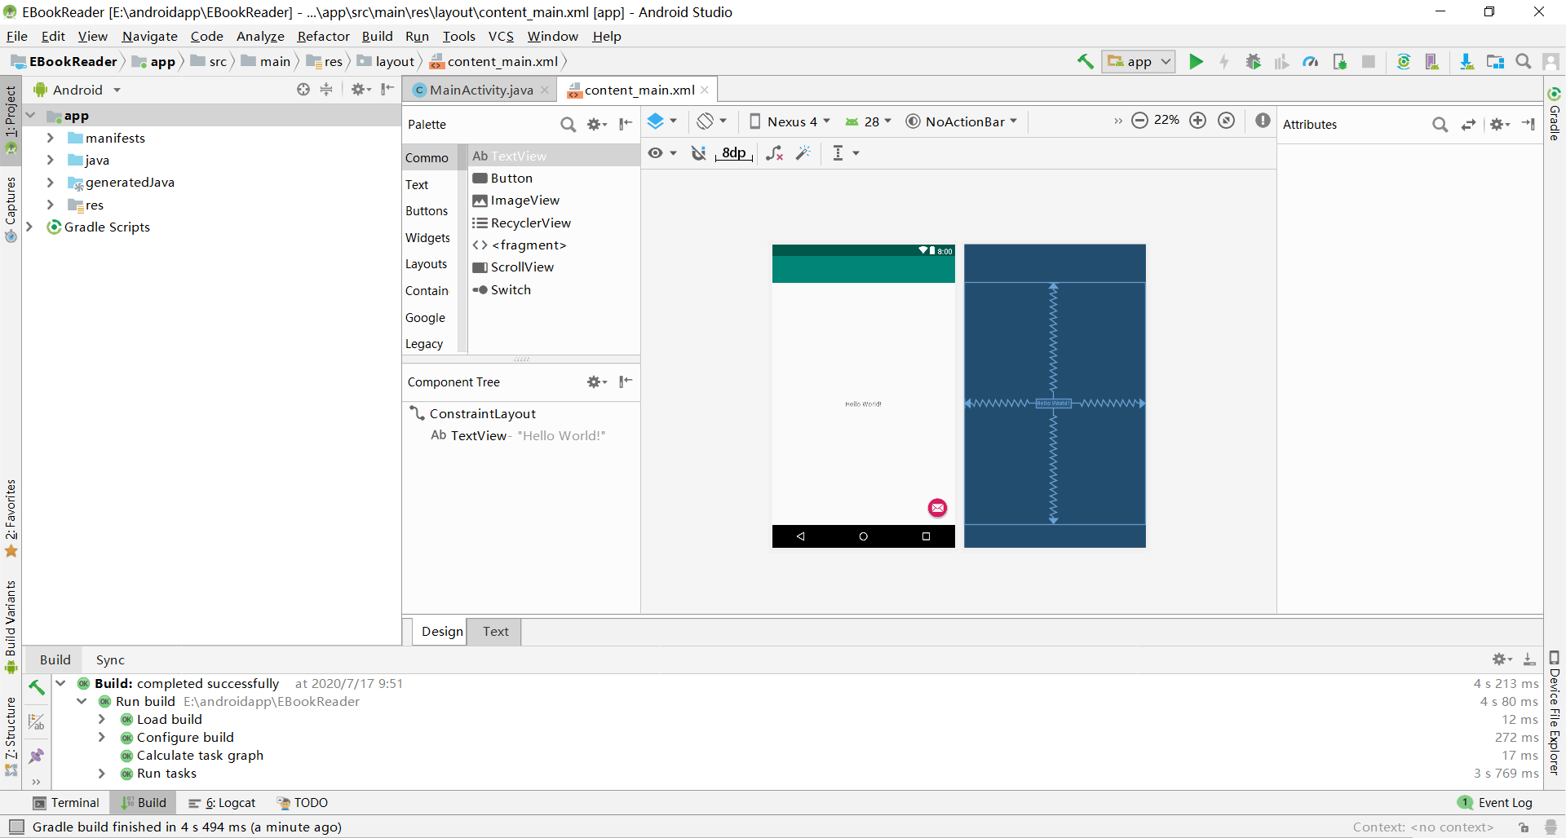Click zoom to fit screen icon
The width and height of the screenshot is (1566, 838).
(1226, 121)
